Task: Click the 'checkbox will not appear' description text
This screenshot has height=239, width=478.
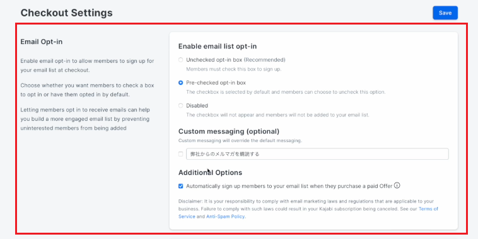Action: [277, 115]
